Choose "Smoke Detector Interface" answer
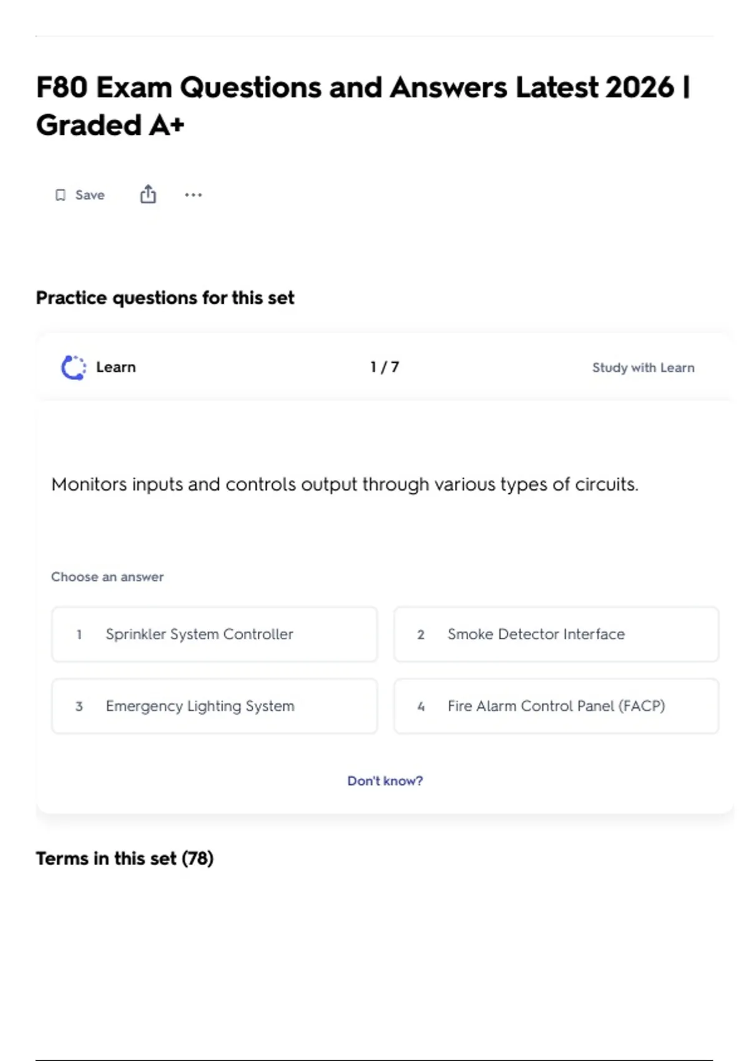 [536, 634]
